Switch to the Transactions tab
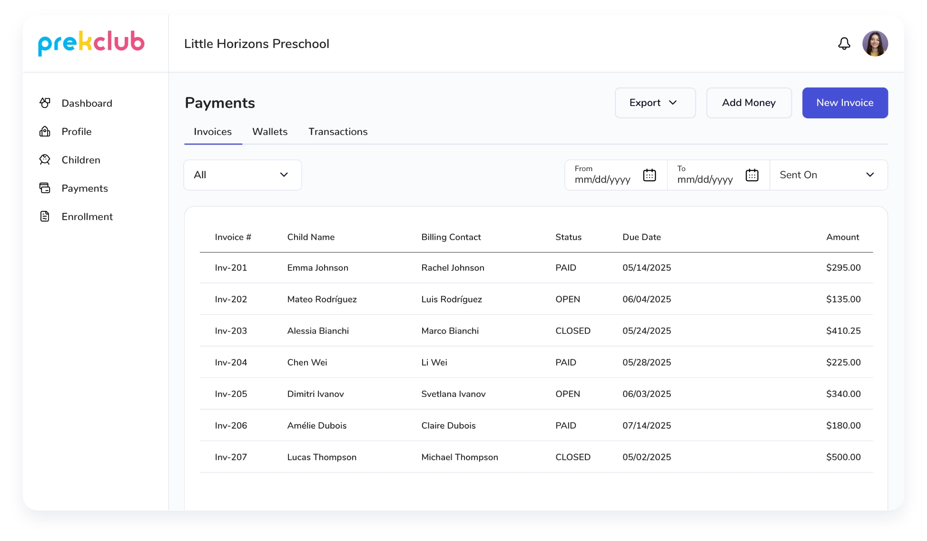927x541 pixels. [338, 132]
